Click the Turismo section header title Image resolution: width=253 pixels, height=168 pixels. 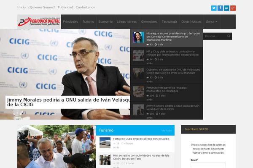(x=106, y=130)
